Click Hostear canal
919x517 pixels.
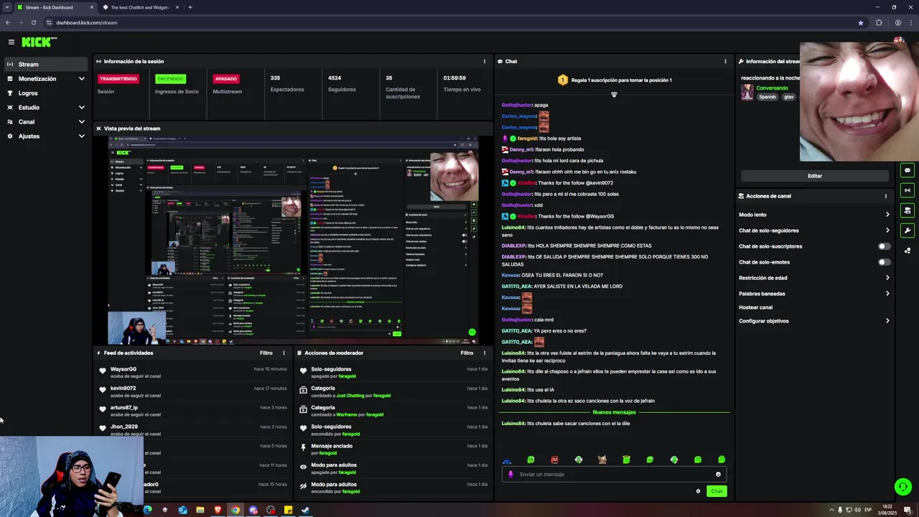click(755, 307)
